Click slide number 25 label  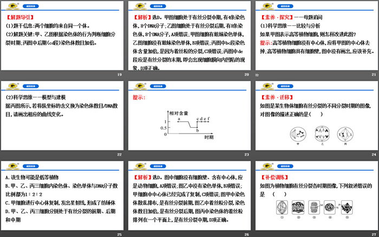[x=120, y=234]
